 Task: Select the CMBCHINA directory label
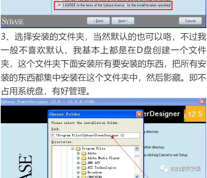95,177
